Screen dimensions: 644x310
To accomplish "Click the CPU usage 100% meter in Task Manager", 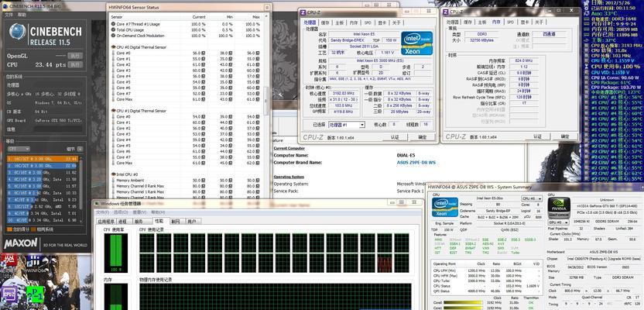I will pyautogui.click(x=116, y=253).
